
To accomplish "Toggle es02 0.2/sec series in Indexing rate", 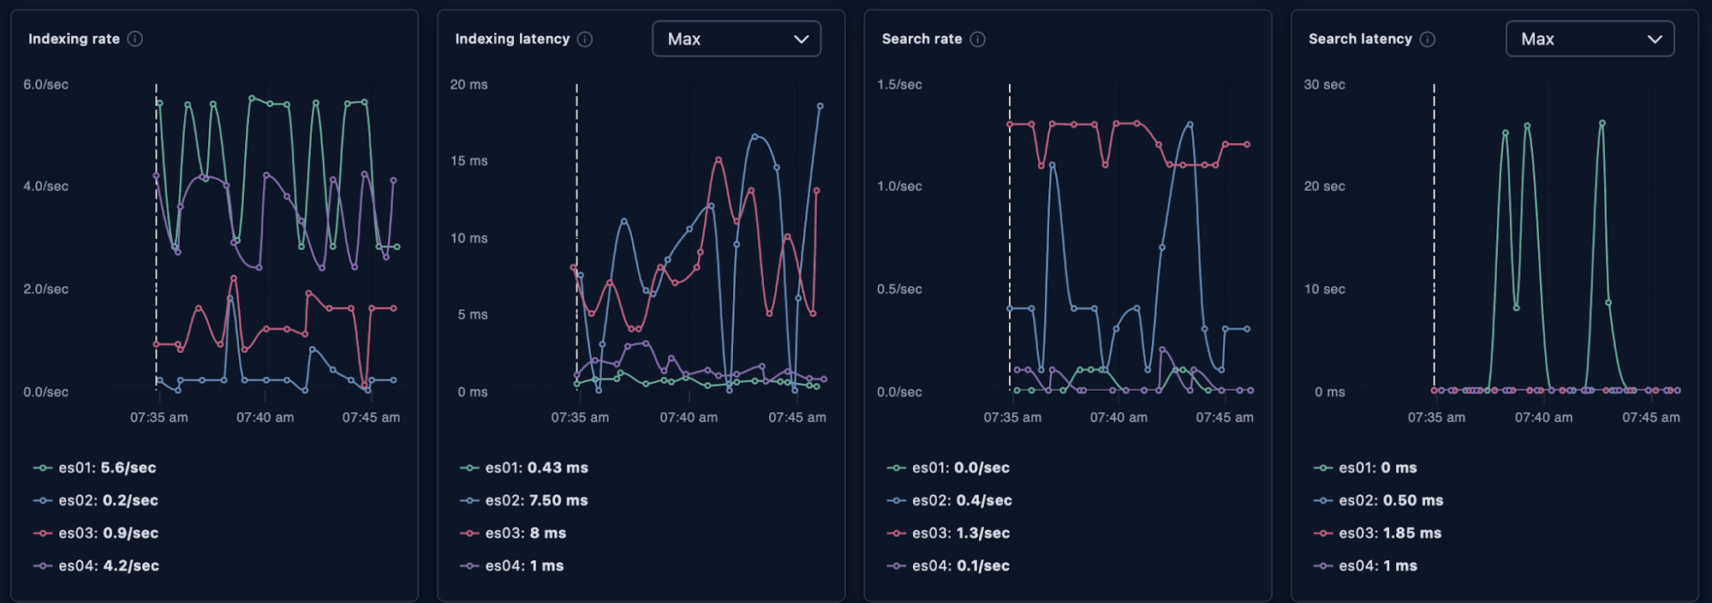I will pos(96,500).
